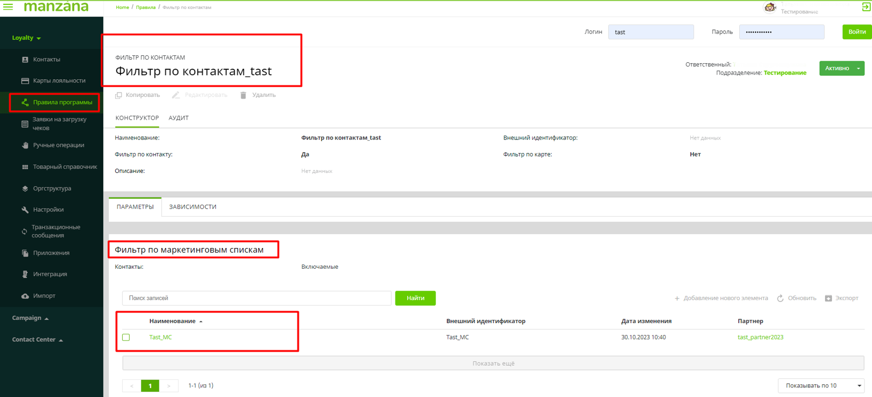
Task: Click the logout icon in top-right corner
Action: click(866, 7)
